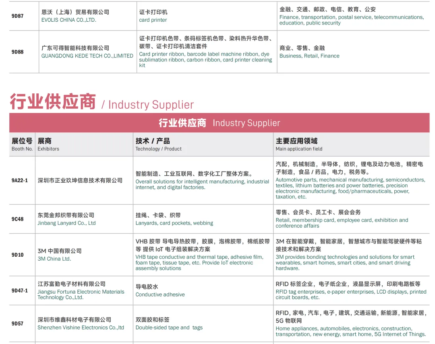
Task: Click 'Conductive adhesive' product text
Action: (160, 295)
